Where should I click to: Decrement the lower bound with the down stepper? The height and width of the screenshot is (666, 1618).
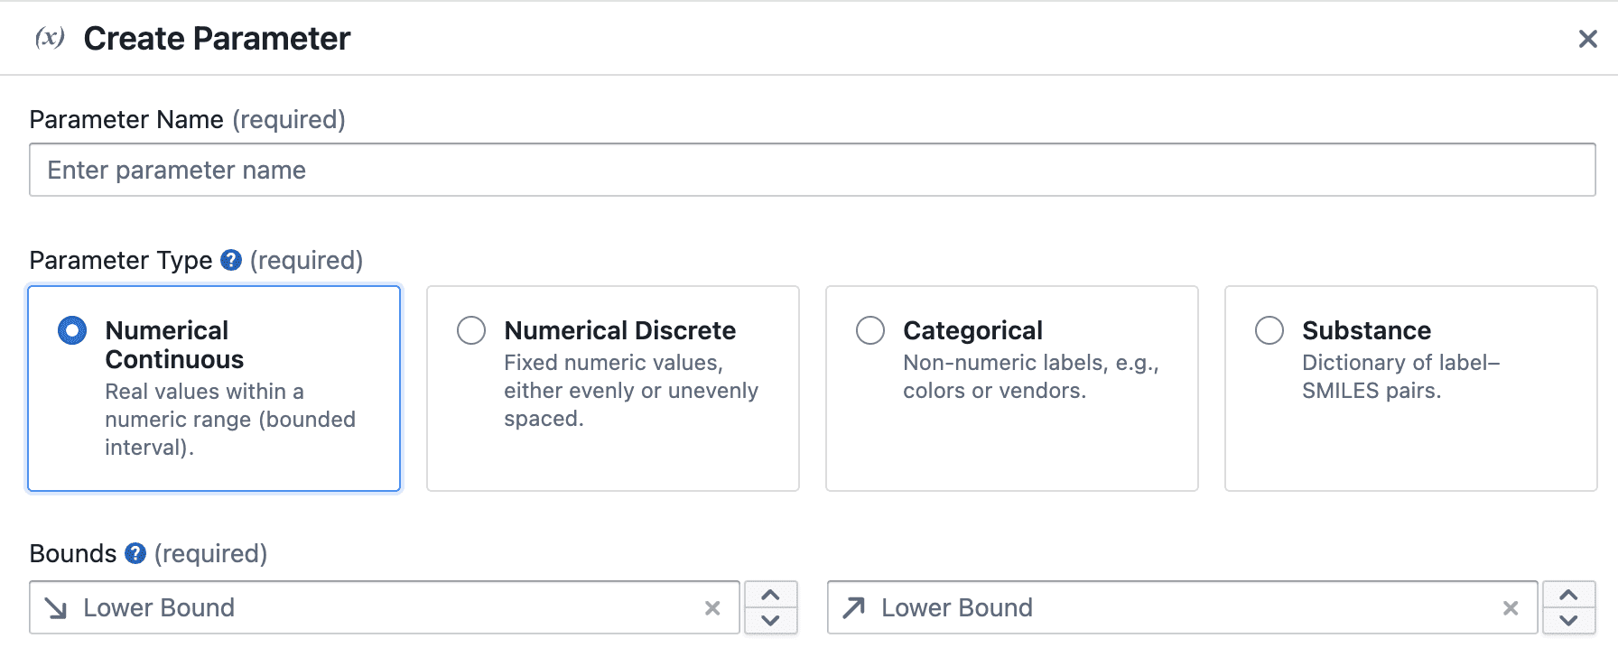(771, 621)
